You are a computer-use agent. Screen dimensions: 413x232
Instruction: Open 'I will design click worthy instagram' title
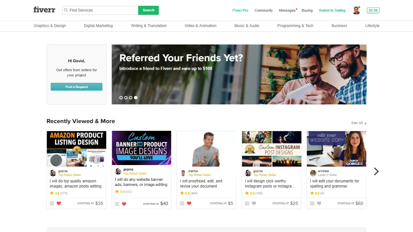tap(270, 184)
